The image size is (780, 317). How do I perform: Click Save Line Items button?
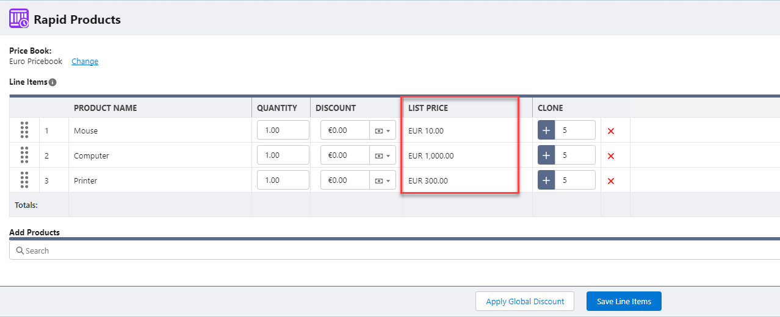pos(624,301)
